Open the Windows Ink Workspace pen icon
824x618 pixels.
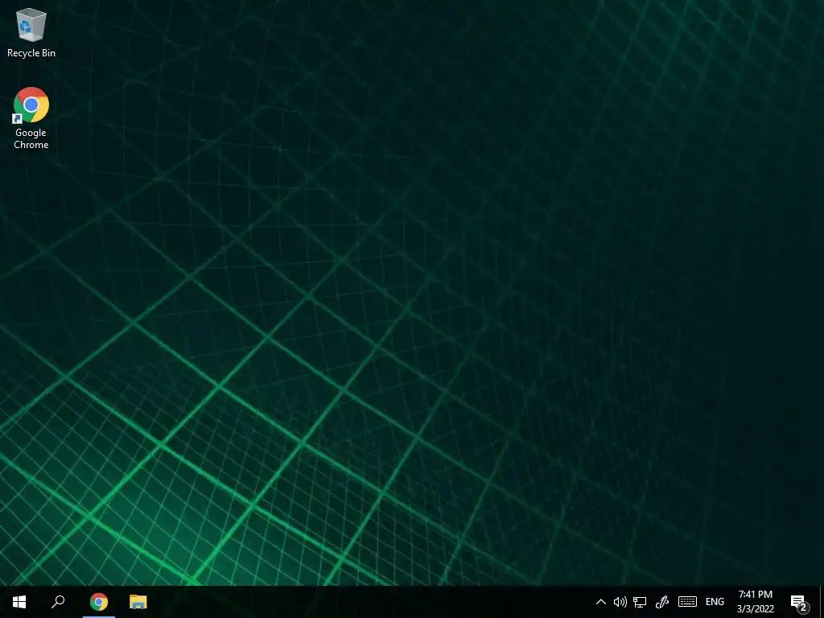tap(662, 602)
